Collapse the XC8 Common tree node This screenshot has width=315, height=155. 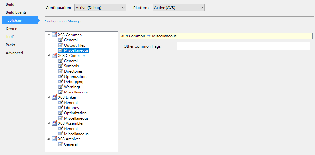click(49, 35)
